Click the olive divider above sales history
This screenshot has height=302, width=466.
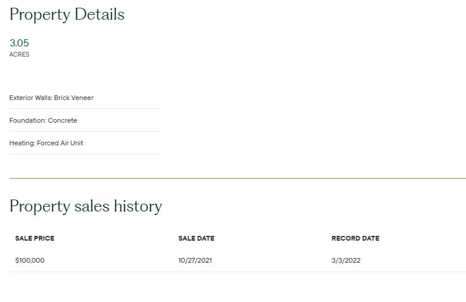coord(237,178)
